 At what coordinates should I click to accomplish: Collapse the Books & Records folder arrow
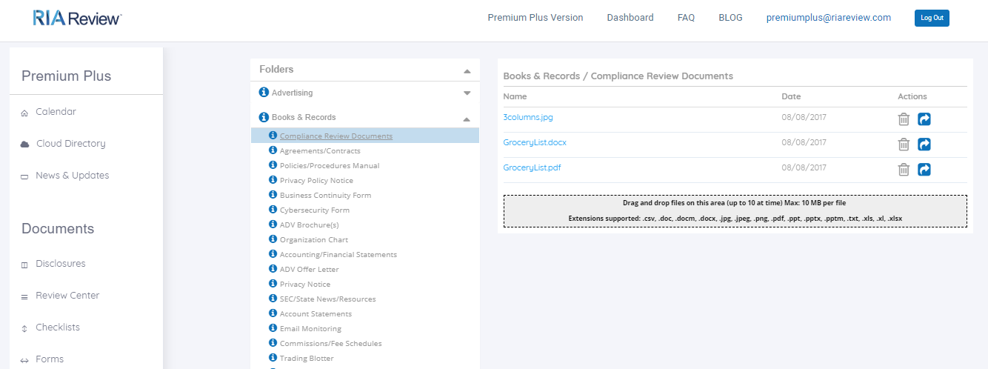(x=467, y=119)
